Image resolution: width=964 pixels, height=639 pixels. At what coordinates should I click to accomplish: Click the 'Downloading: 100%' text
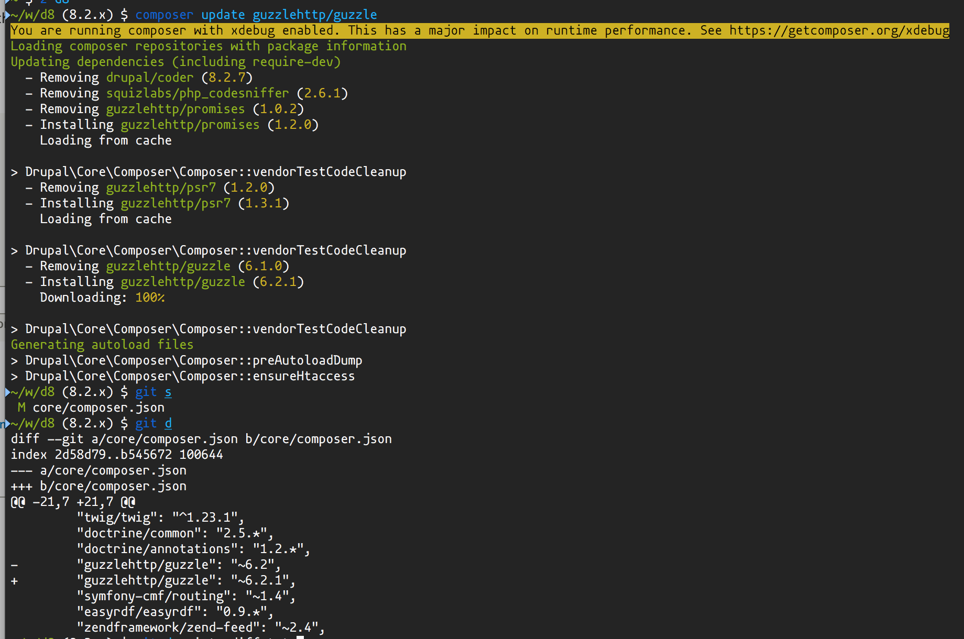tap(102, 298)
